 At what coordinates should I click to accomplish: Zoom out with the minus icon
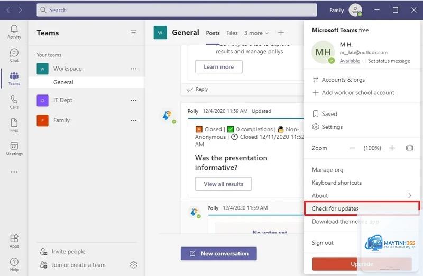(352, 148)
